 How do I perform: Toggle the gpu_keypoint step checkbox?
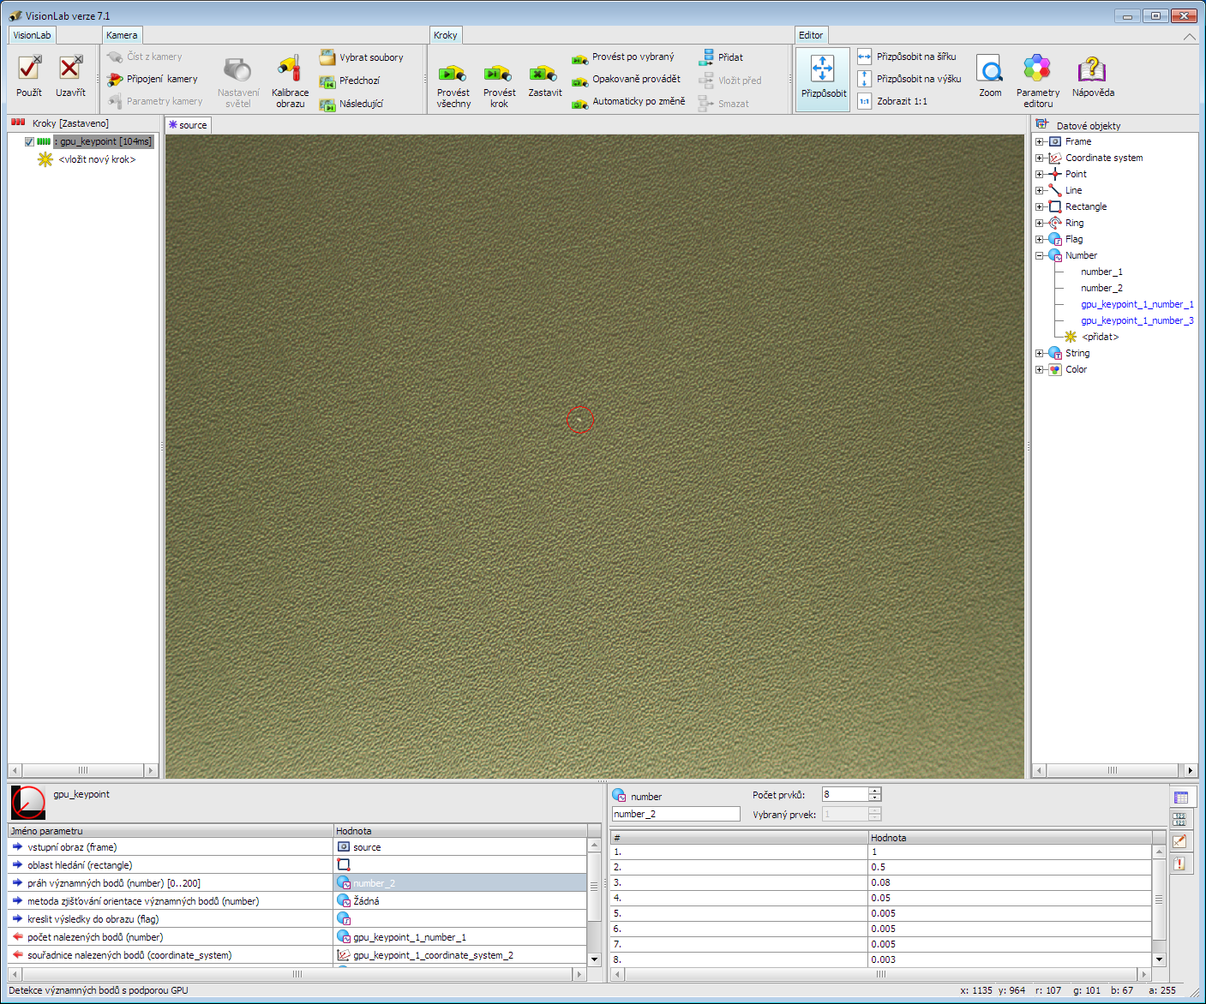(29, 142)
